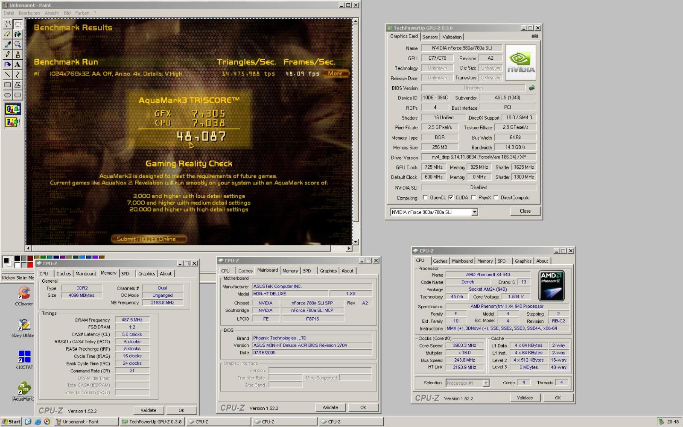The image size is (683, 427).
Task: Open the Processor selection dropdown in CPU-Z
Action: [x=485, y=383]
